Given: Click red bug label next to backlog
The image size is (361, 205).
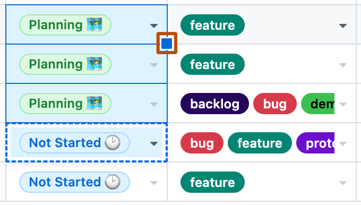Looking at the screenshot, I should (x=275, y=104).
